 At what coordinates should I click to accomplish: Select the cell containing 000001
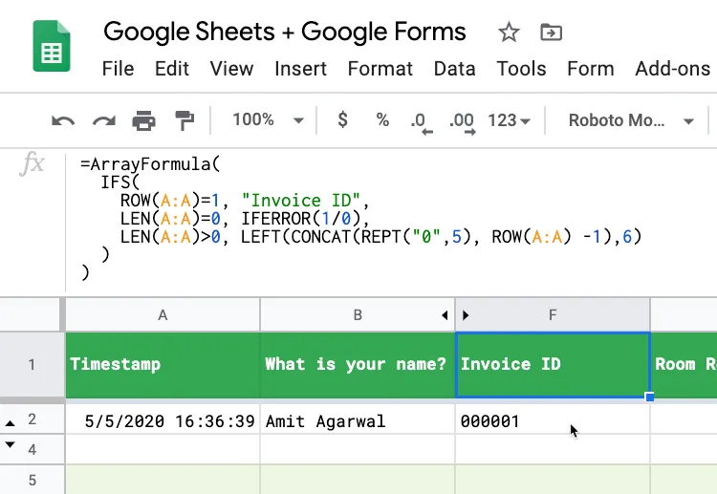(x=553, y=420)
